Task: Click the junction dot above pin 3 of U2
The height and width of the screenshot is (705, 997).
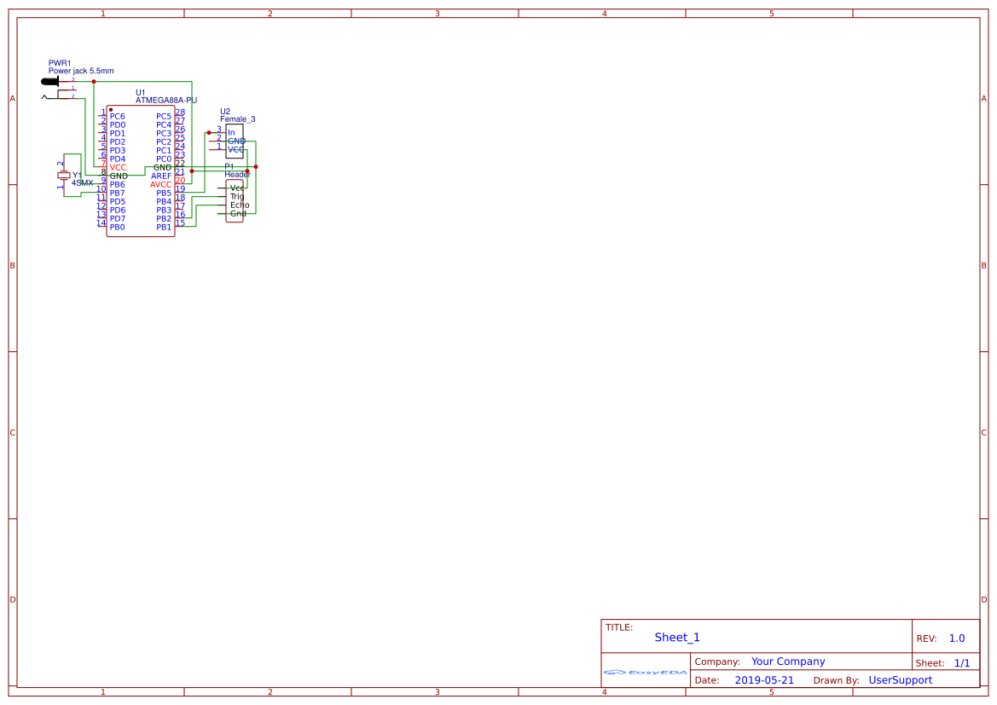Action: pos(209,132)
